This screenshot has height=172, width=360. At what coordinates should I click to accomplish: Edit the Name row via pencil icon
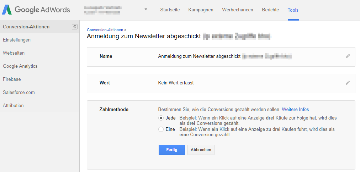(x=348, y=56)
